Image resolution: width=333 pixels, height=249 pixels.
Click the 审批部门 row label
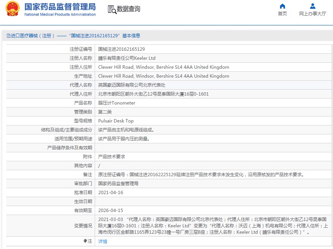tap(83, 184)
